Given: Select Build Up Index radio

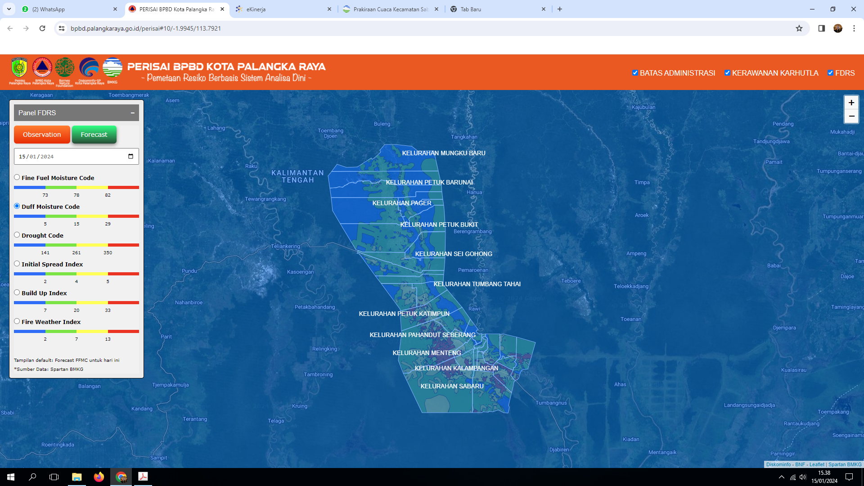Looking at the screenshot, I should pos(17,292).
